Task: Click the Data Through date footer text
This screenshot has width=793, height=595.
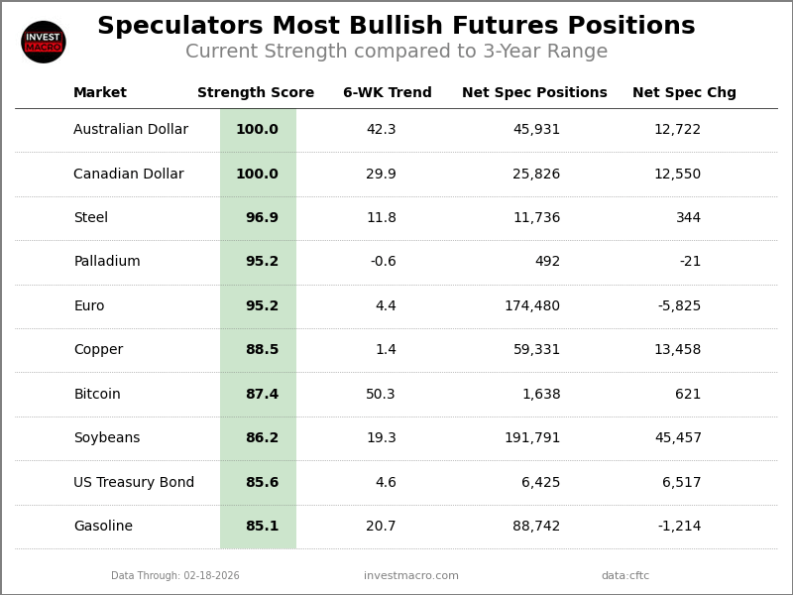Action: [x=175, y=576]
